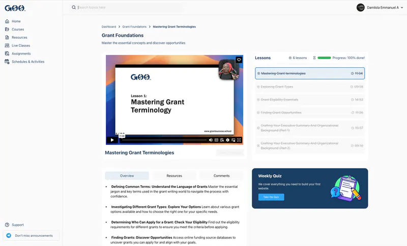Select lesson Finding Grant Opportunities
The image size is (407, 246).
tap(310, 113)
